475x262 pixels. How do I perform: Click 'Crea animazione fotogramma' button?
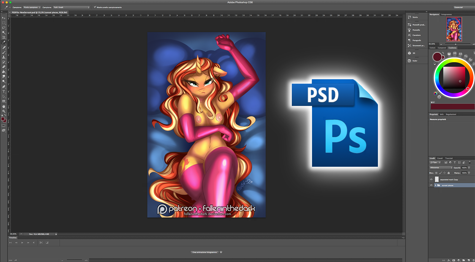point(205,252)
